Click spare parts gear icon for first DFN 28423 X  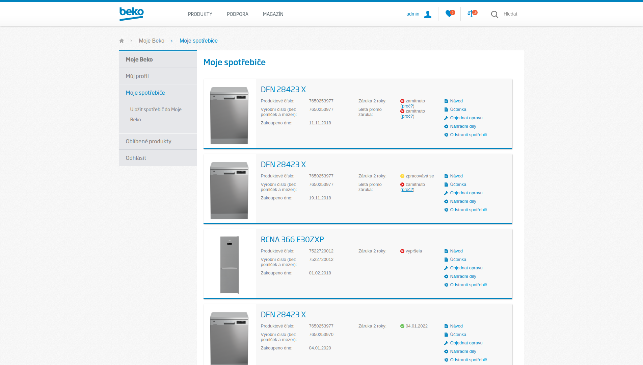point(446,126)
